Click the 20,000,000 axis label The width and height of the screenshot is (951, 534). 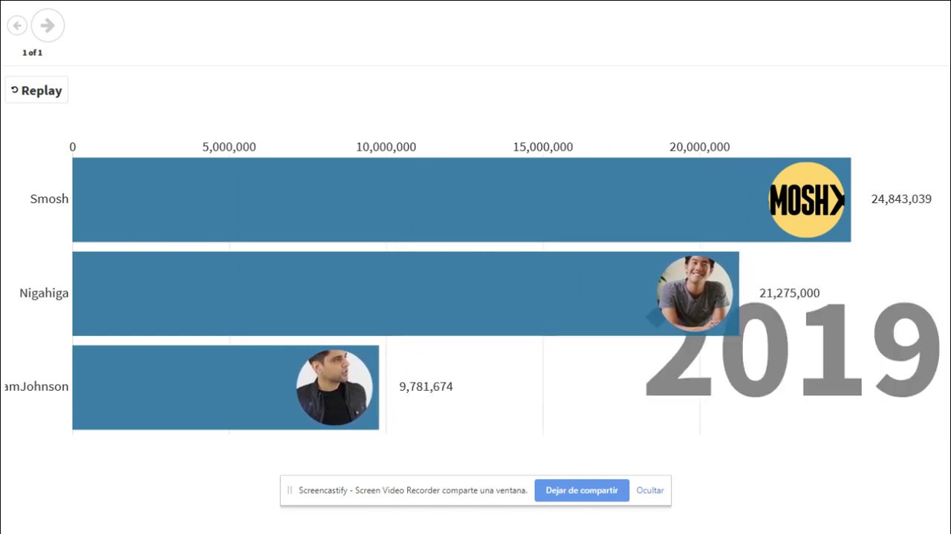[x=699, y=147]
